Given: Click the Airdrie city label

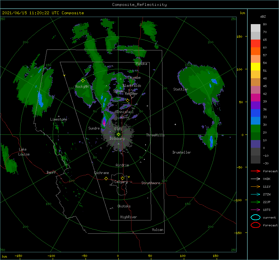Looking at the screenshot, I should (122, 165).
